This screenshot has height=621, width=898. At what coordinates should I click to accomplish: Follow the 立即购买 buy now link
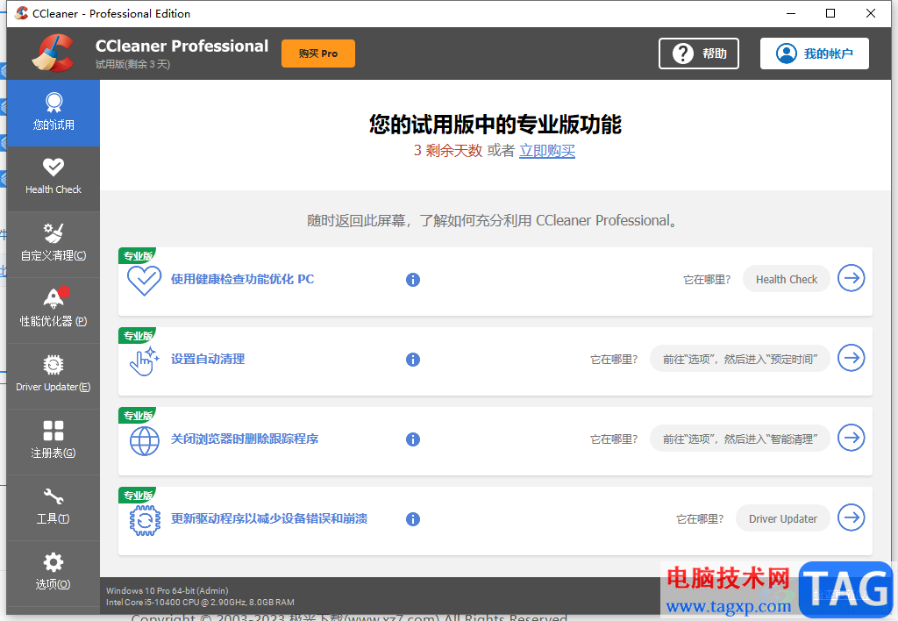tap(547, 151)
